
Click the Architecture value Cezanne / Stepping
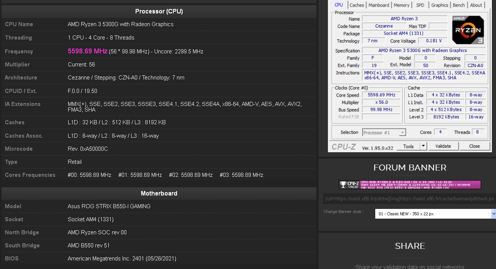(126, 78)
